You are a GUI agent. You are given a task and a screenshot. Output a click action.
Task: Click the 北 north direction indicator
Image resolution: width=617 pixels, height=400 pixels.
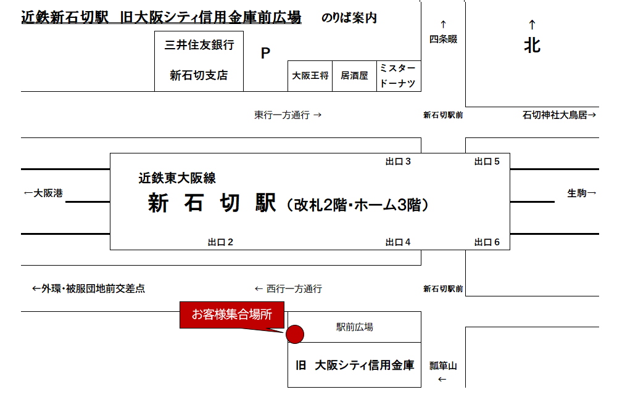coord(532,45)
